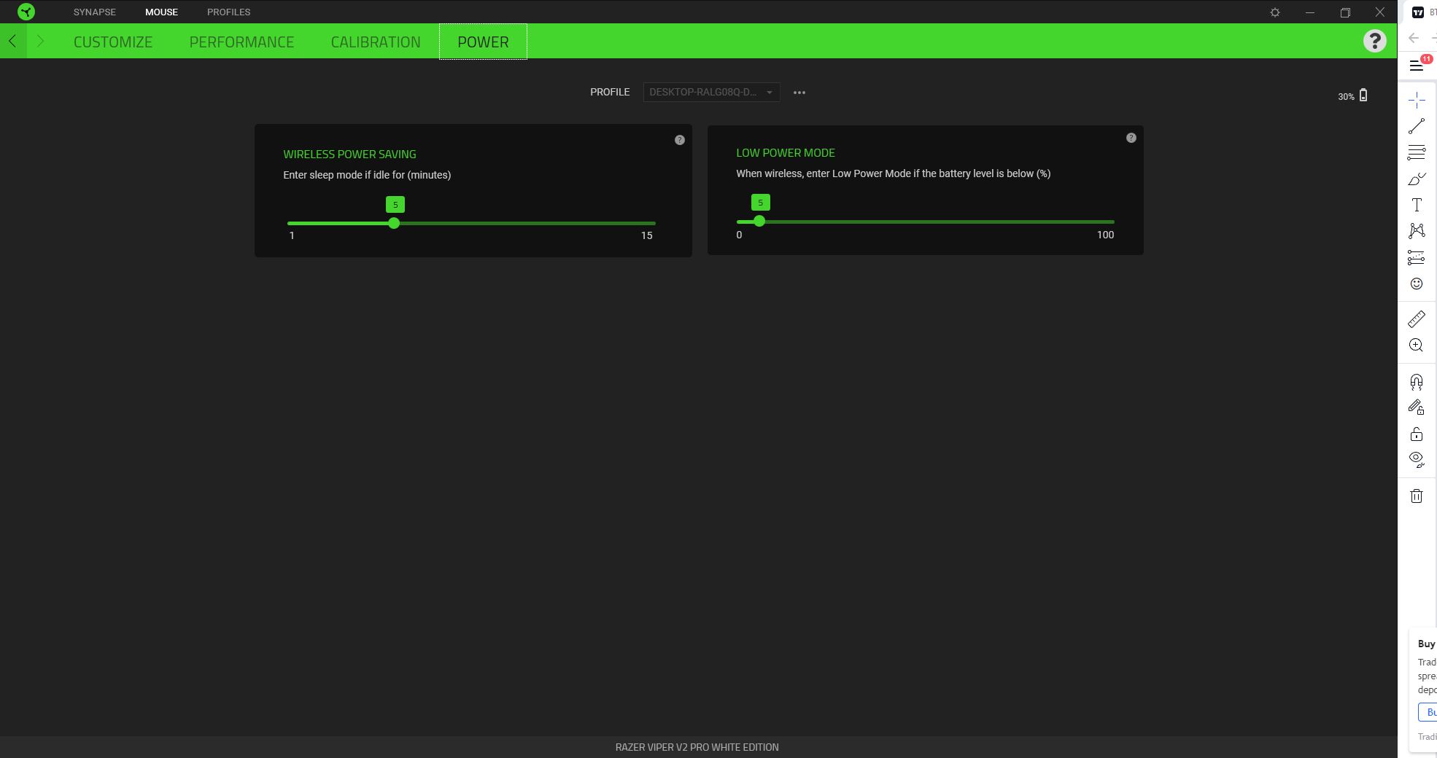Select the ruler measure tool
1437x758 pixels.
pyautogui.click(x=1416, y=319)
